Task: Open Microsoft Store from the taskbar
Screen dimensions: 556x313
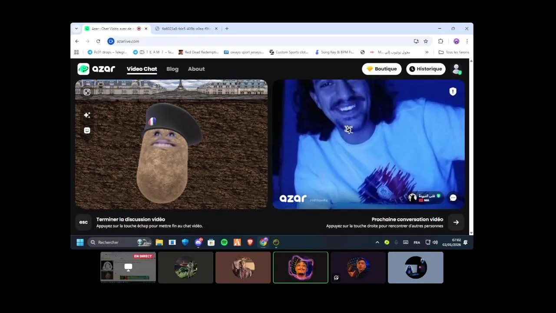Action: 211,242
